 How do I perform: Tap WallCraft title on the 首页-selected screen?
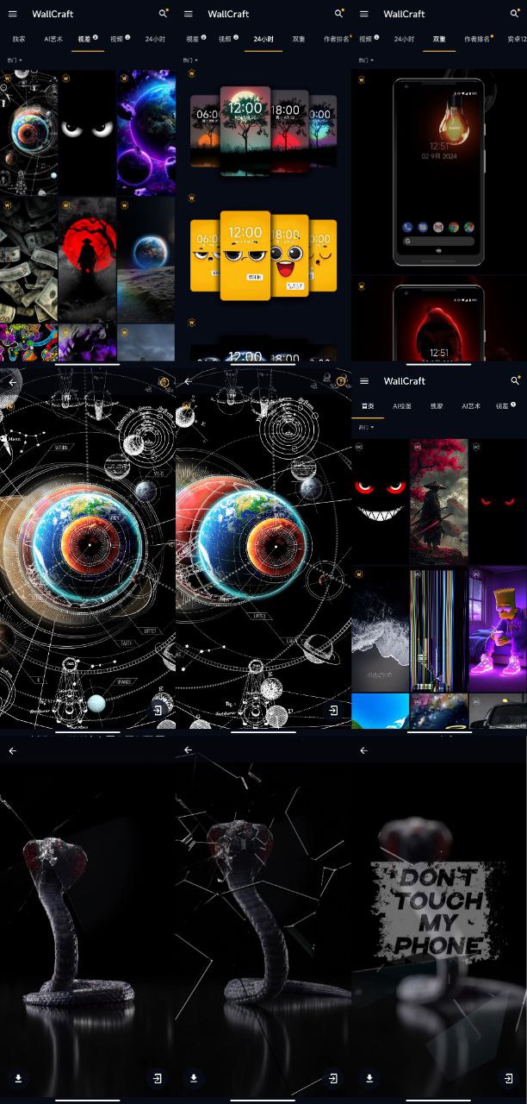404,381
